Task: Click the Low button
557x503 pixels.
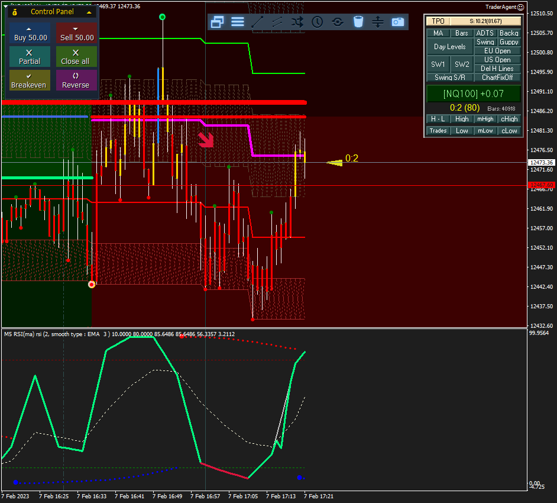Action: pos(462,131)
